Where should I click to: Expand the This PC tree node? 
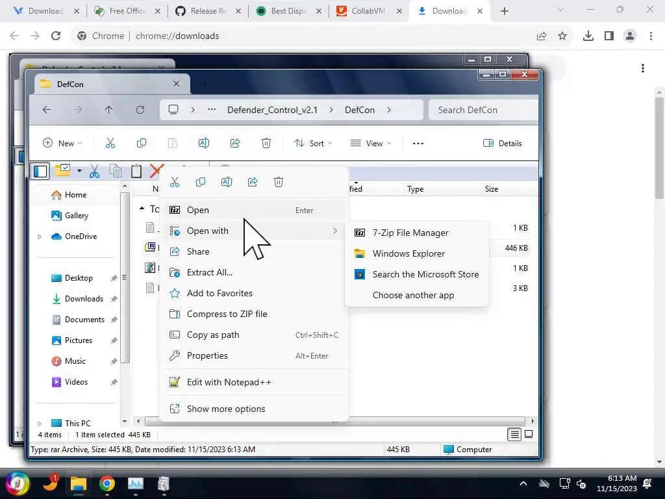pyautogui.click(x=40, y=424)
